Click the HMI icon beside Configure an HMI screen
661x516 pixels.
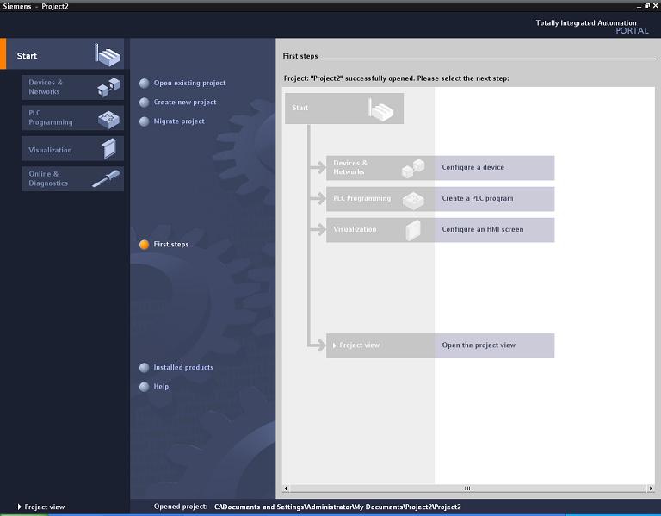413,230
